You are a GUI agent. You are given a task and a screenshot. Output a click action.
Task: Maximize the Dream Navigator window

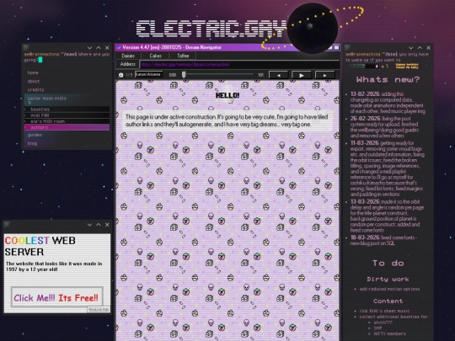tap(336, 47)
